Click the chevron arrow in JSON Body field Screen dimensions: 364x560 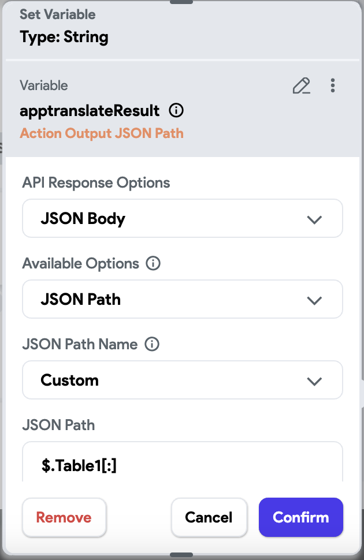[x=314, y=219]
